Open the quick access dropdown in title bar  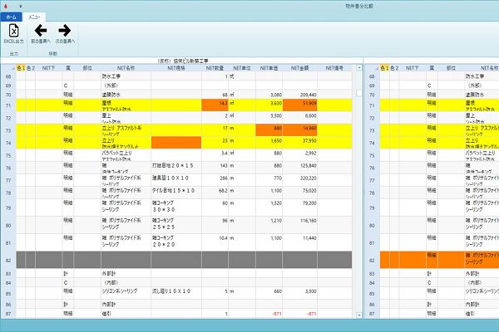[x=21, y=6]
